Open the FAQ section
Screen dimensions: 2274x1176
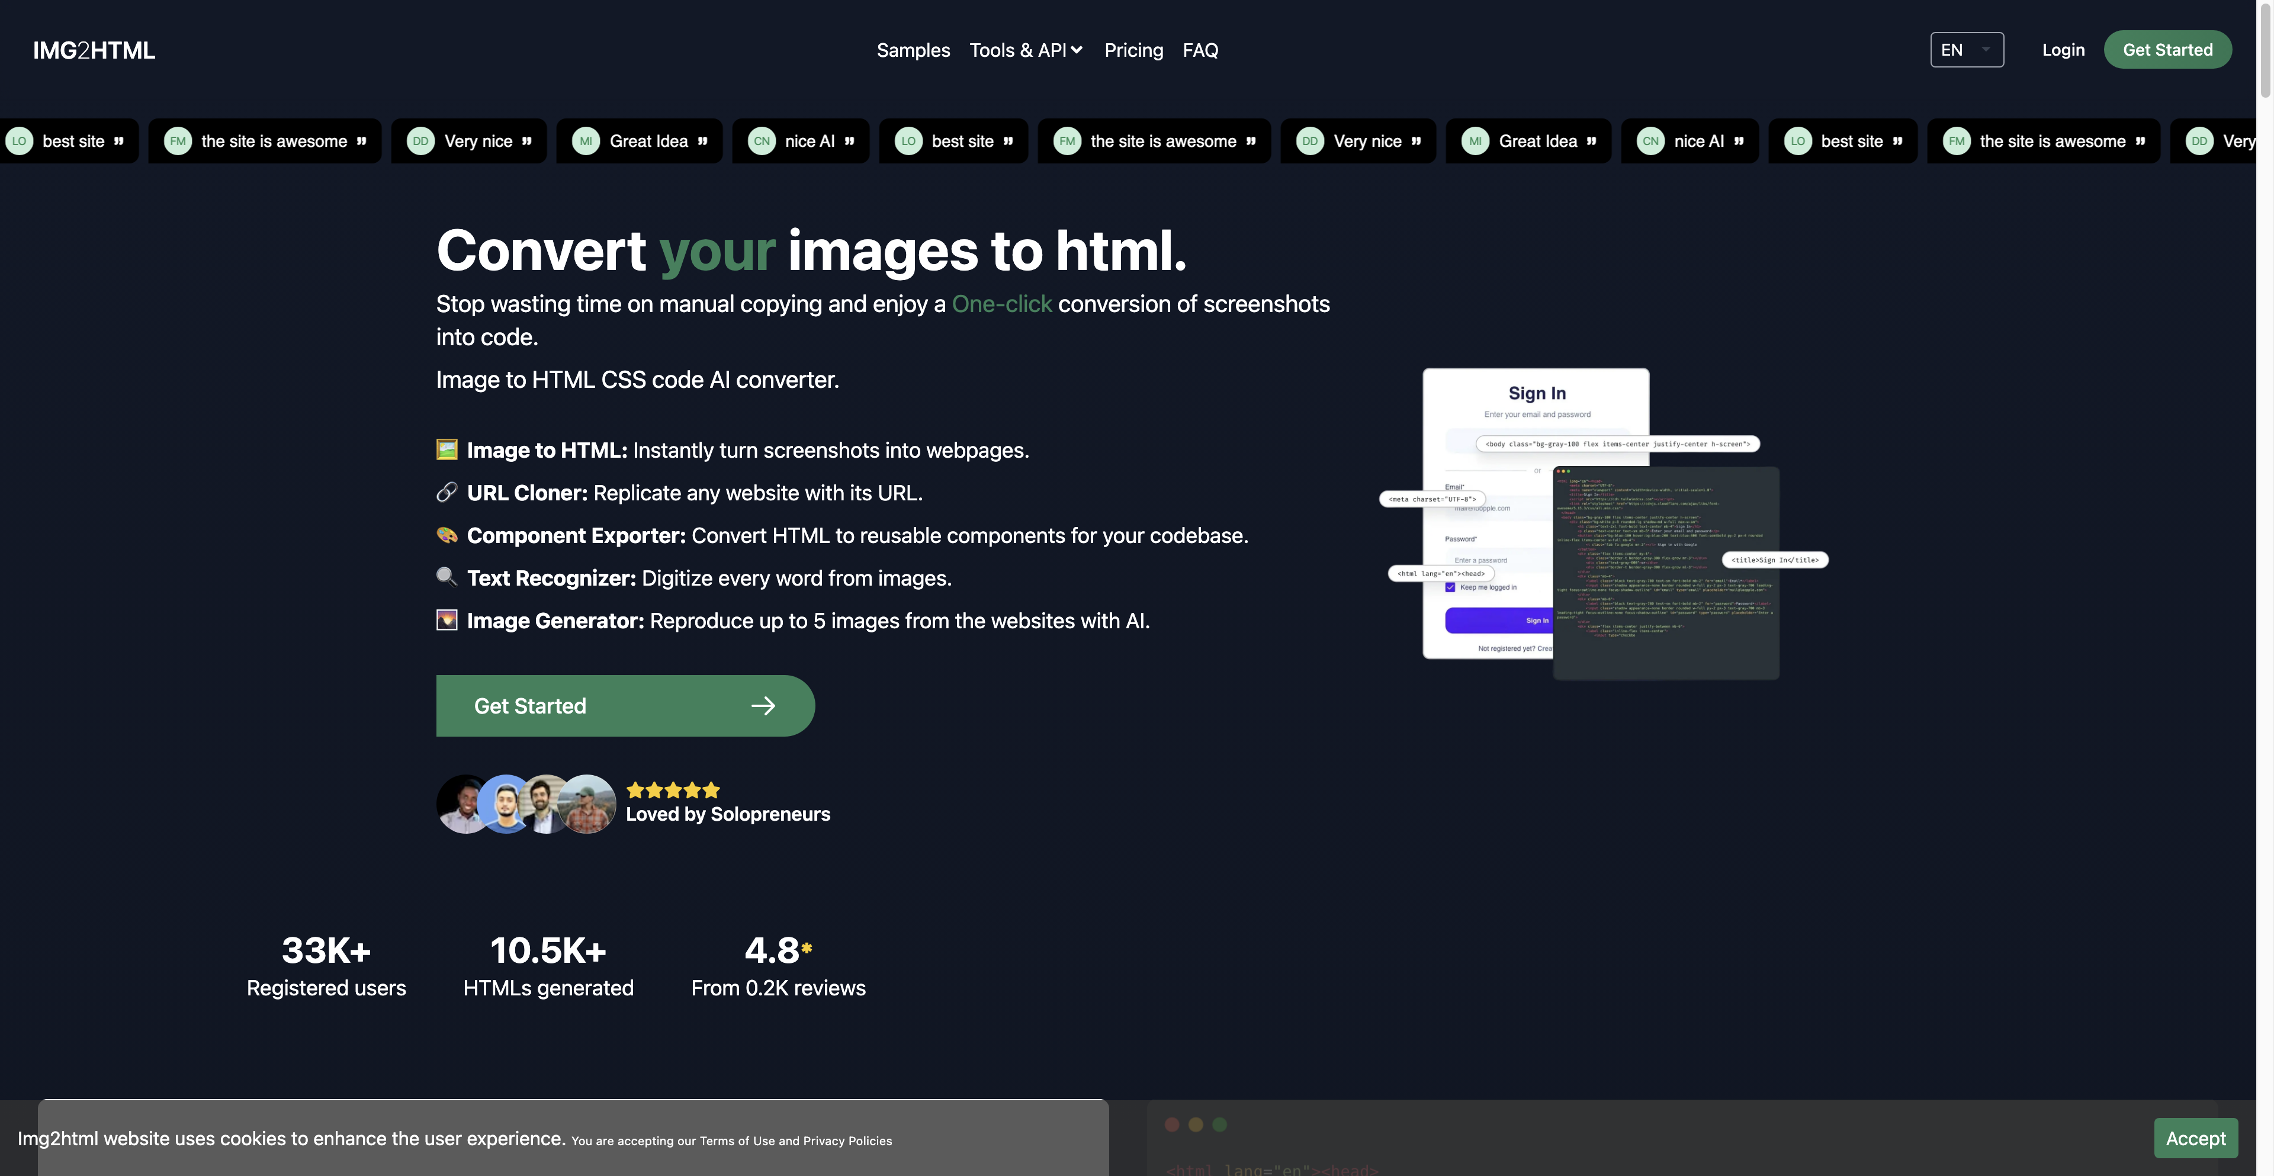(x=1200, y=50)
